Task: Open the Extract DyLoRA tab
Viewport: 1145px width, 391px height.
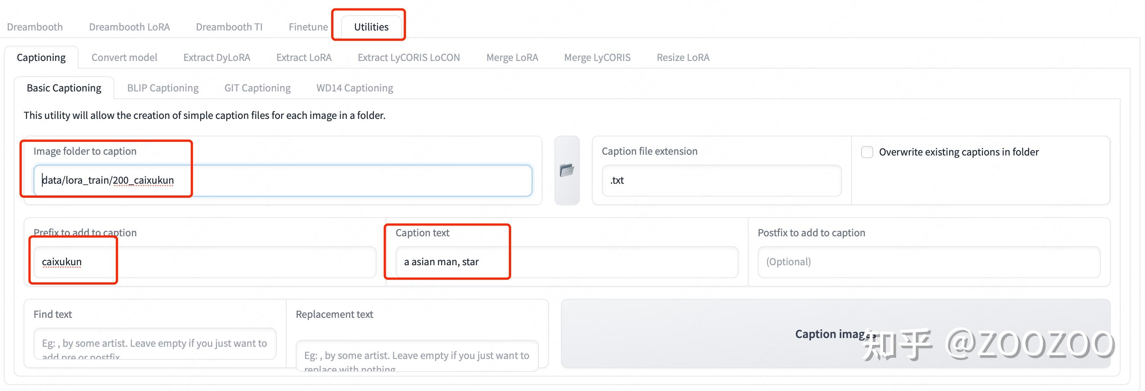Action: [216, 58]
